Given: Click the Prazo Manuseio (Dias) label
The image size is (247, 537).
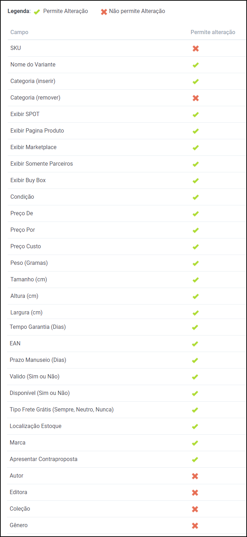Looking at the screenshot, I should pyautogui.click(x=38, y=360).
